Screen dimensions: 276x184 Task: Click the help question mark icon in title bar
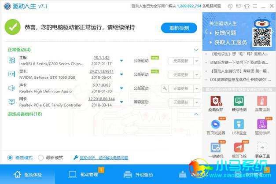pos(230,6)
